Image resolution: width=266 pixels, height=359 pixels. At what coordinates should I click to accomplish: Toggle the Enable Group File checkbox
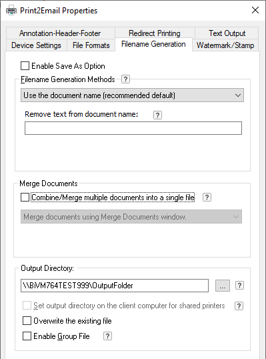[x=27, y=336]
